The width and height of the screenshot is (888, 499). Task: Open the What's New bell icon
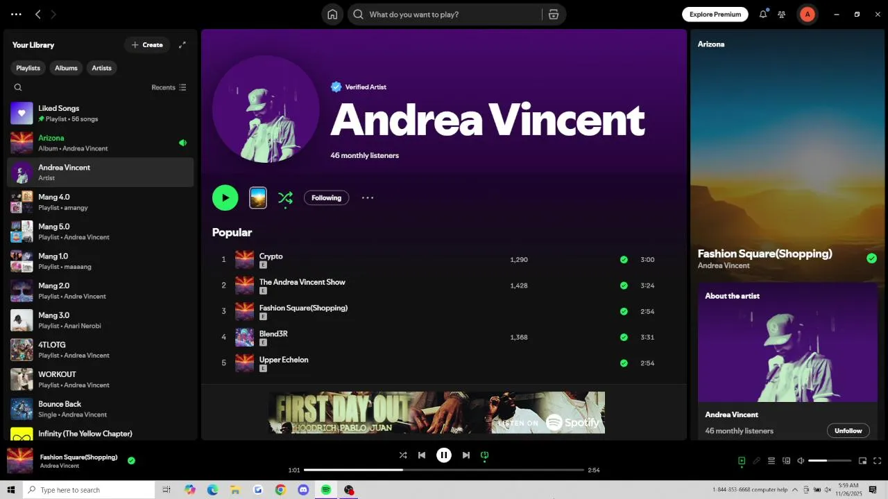tap(763, 14)
